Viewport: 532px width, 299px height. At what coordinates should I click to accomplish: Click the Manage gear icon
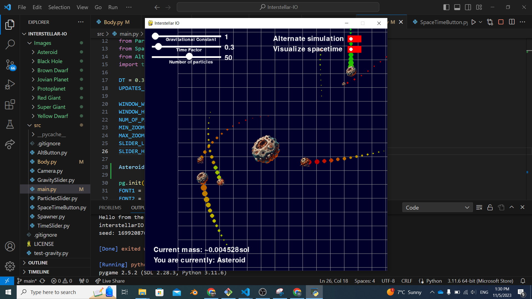pyautogui.click(x=10, y=266)
